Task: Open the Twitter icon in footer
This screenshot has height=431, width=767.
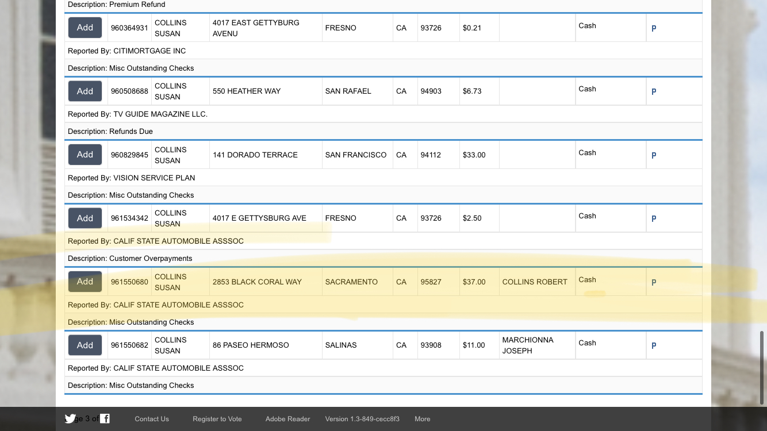Action: pyautogui.click(x=70, y=418)
